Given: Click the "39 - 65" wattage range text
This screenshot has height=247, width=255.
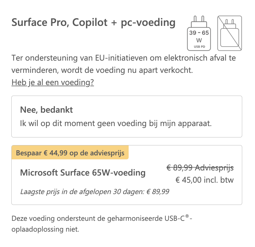Looking at the screenshot, I should pyautogui.click(x=199, y=33).
